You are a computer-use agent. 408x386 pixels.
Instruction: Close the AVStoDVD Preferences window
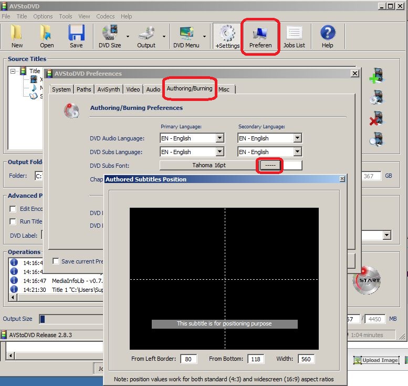[354, 74]
